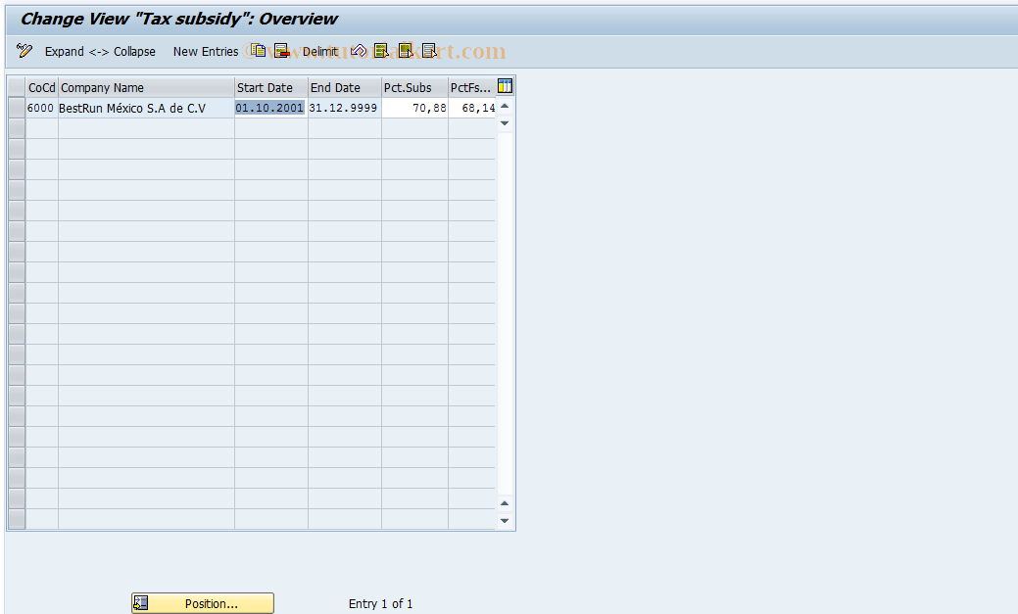Click scroll down arrow below top arrow
Viewport: 1018px width, 614px height.
coord(505,123)
